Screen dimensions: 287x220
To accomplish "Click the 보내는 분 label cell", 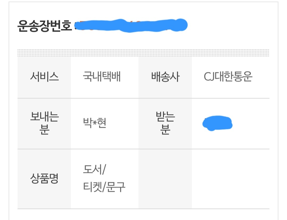I will click(x=44, y=124).
